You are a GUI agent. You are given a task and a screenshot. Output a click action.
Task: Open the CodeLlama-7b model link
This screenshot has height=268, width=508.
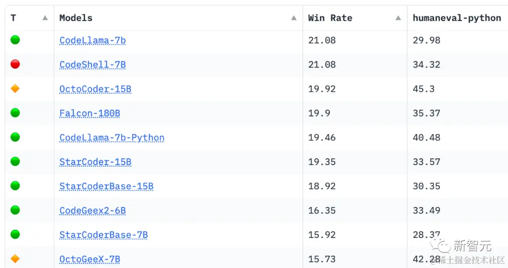pyautogui.click(x=92, y=40)
